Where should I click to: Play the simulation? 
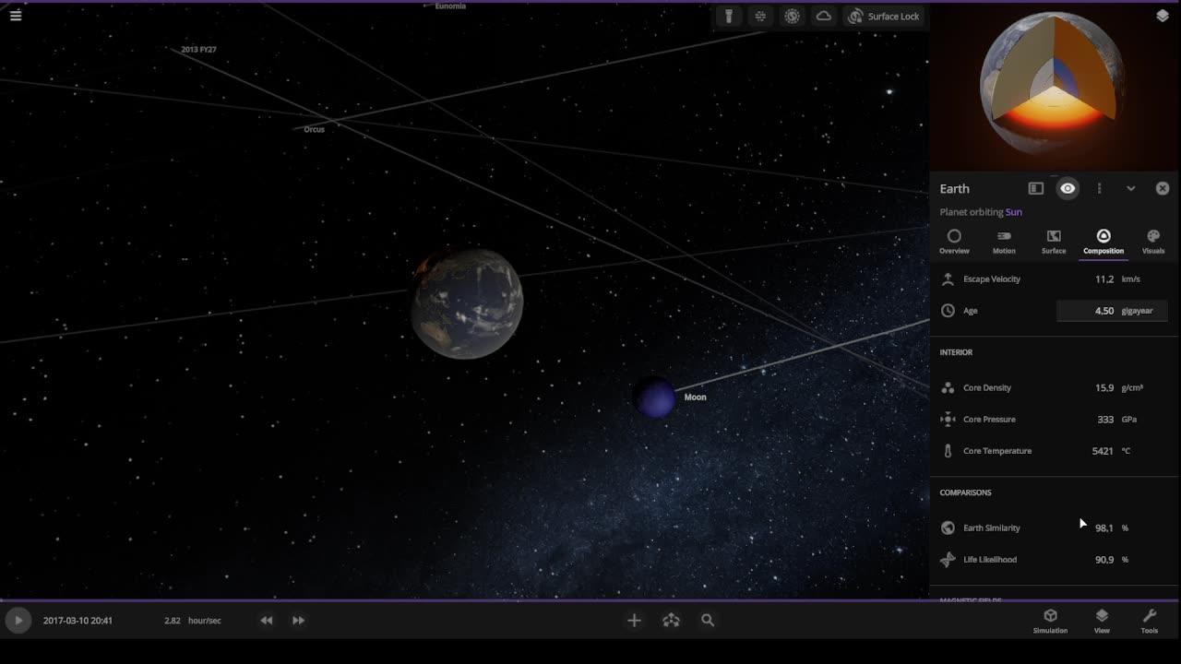pos(18,621)
